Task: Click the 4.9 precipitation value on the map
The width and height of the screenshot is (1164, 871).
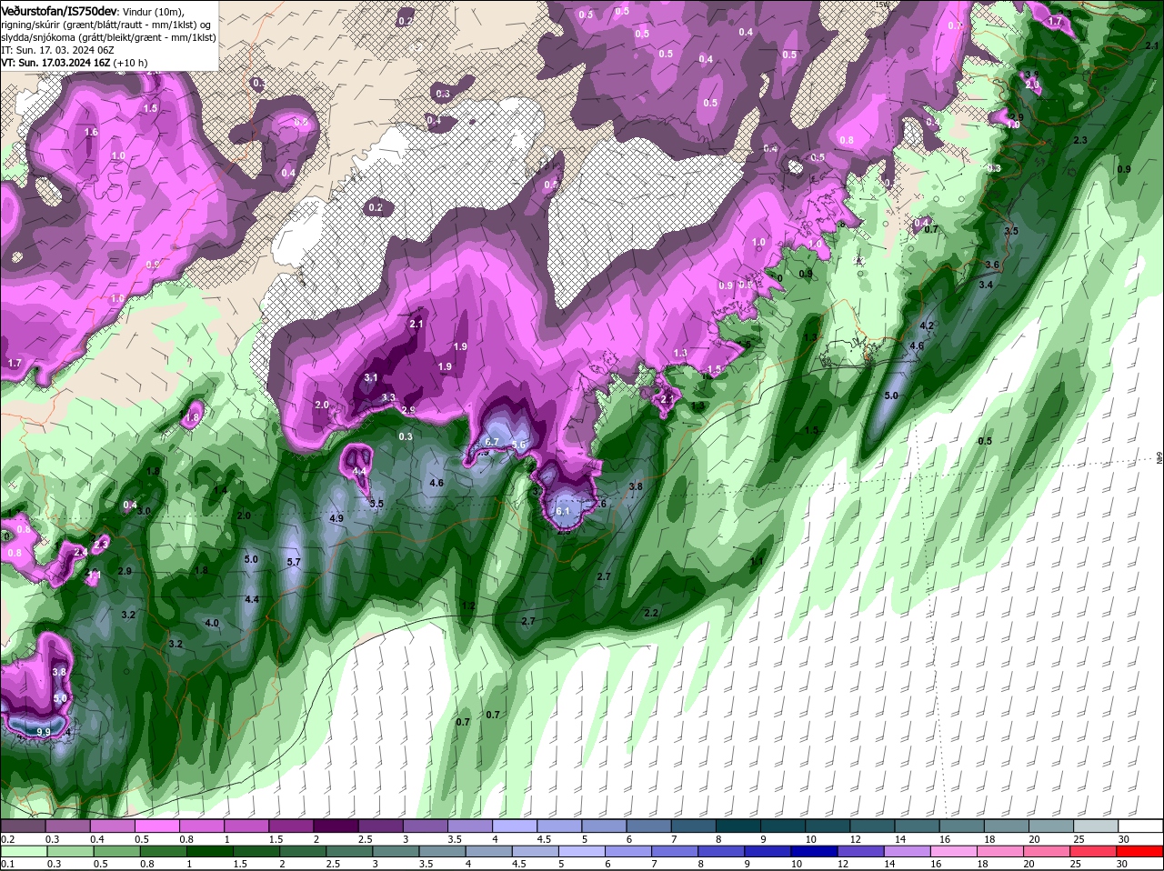Action: tap(336, 518)
